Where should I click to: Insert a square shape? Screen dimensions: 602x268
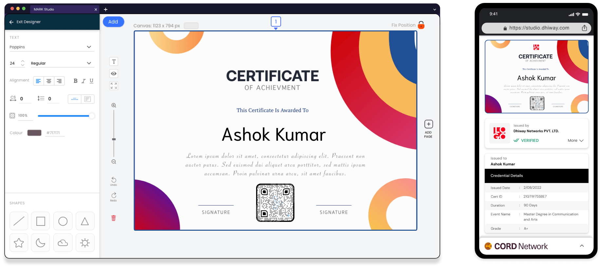(41, 221)
